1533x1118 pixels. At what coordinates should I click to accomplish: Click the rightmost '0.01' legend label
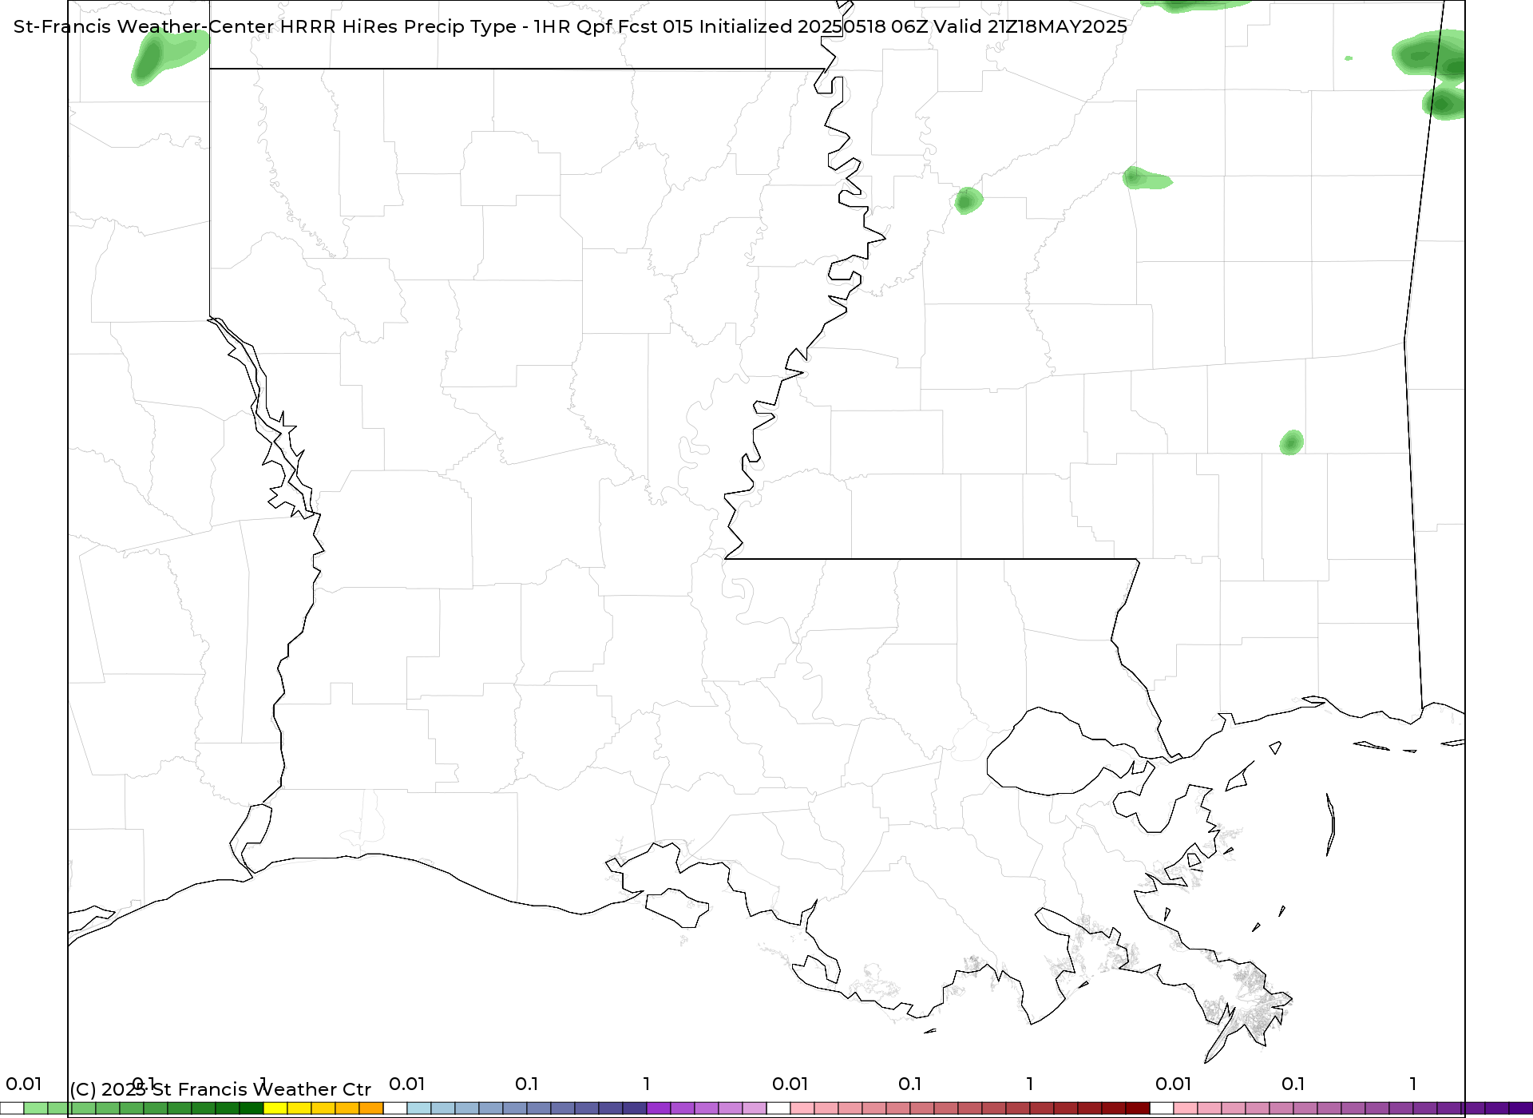tap(1174, 1084)
